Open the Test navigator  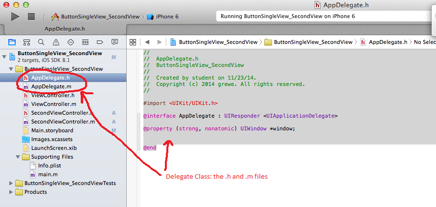coord(70,42)
